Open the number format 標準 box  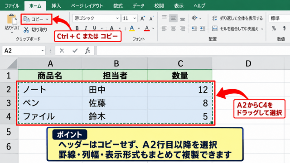tap(279, 18)
